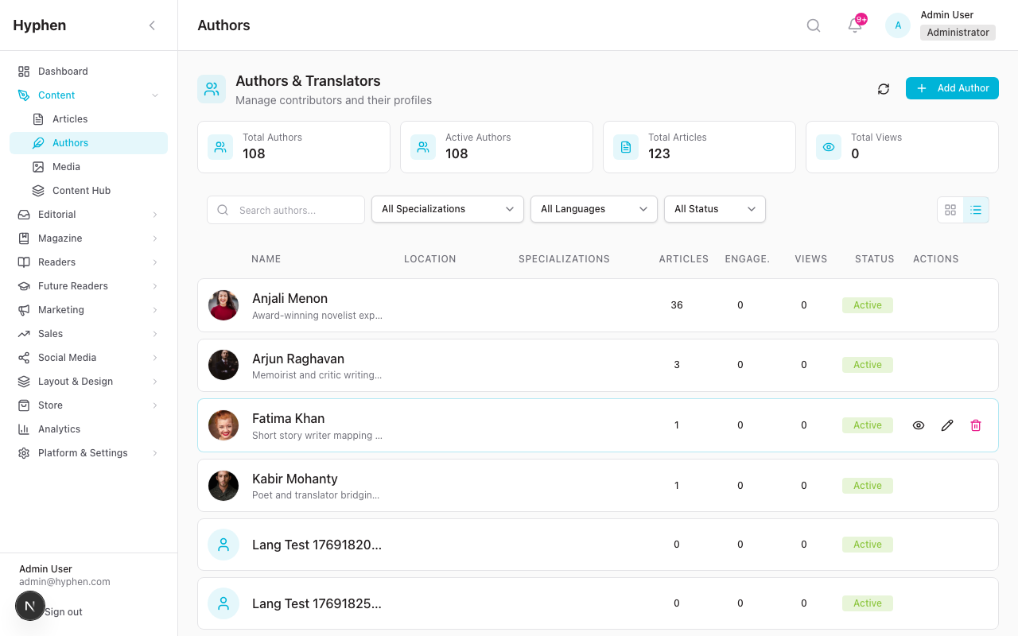Click the delete trash icon for Fatima Khan

point(976,425)
